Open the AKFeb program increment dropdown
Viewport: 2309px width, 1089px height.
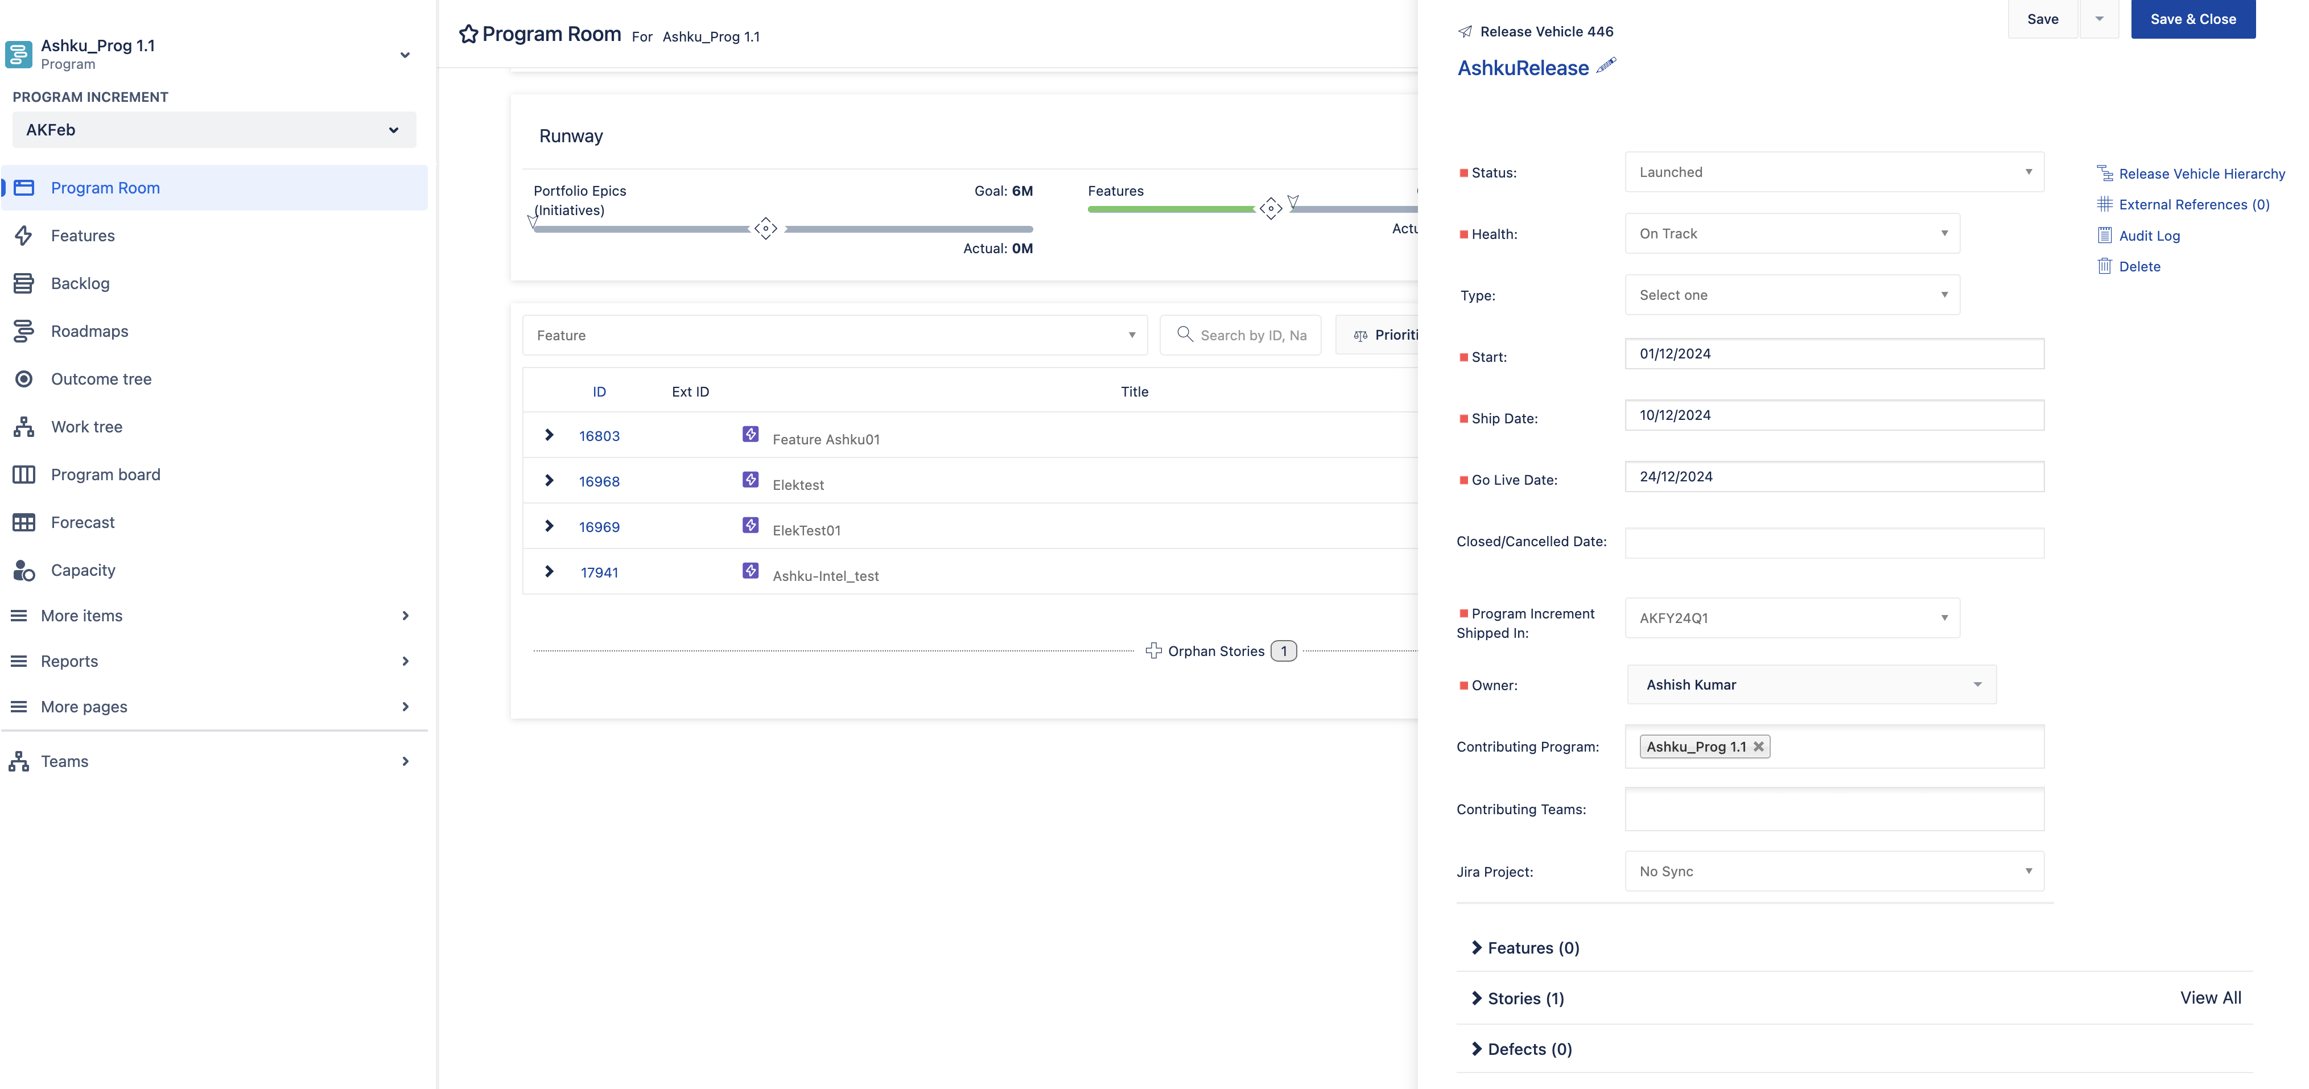click(x=213, y=130)
